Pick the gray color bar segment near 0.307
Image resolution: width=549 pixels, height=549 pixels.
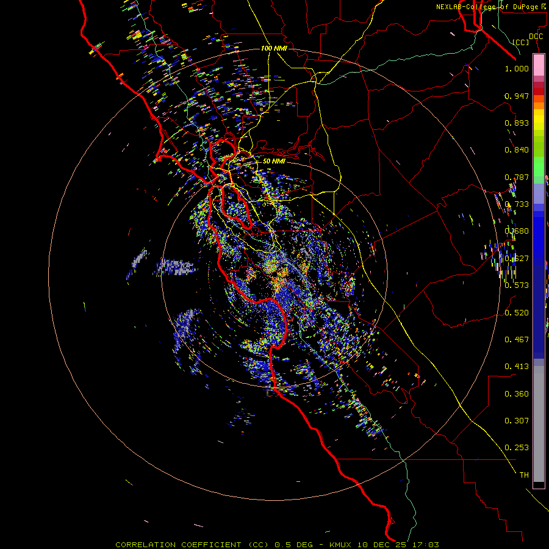point(539,424)
